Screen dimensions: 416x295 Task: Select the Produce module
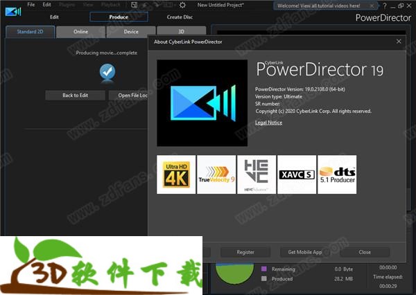coord(119,17)
